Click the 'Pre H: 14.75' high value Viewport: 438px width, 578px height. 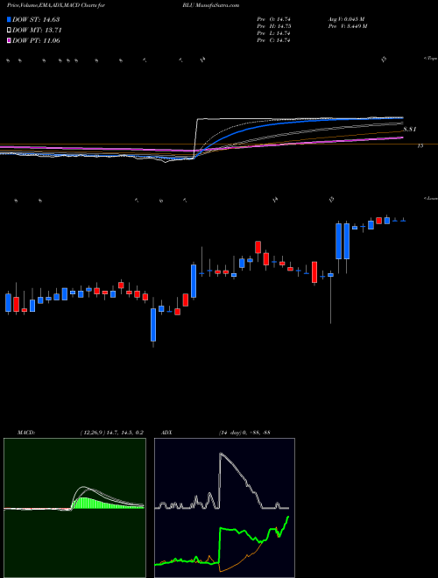(x=274, y=26)
